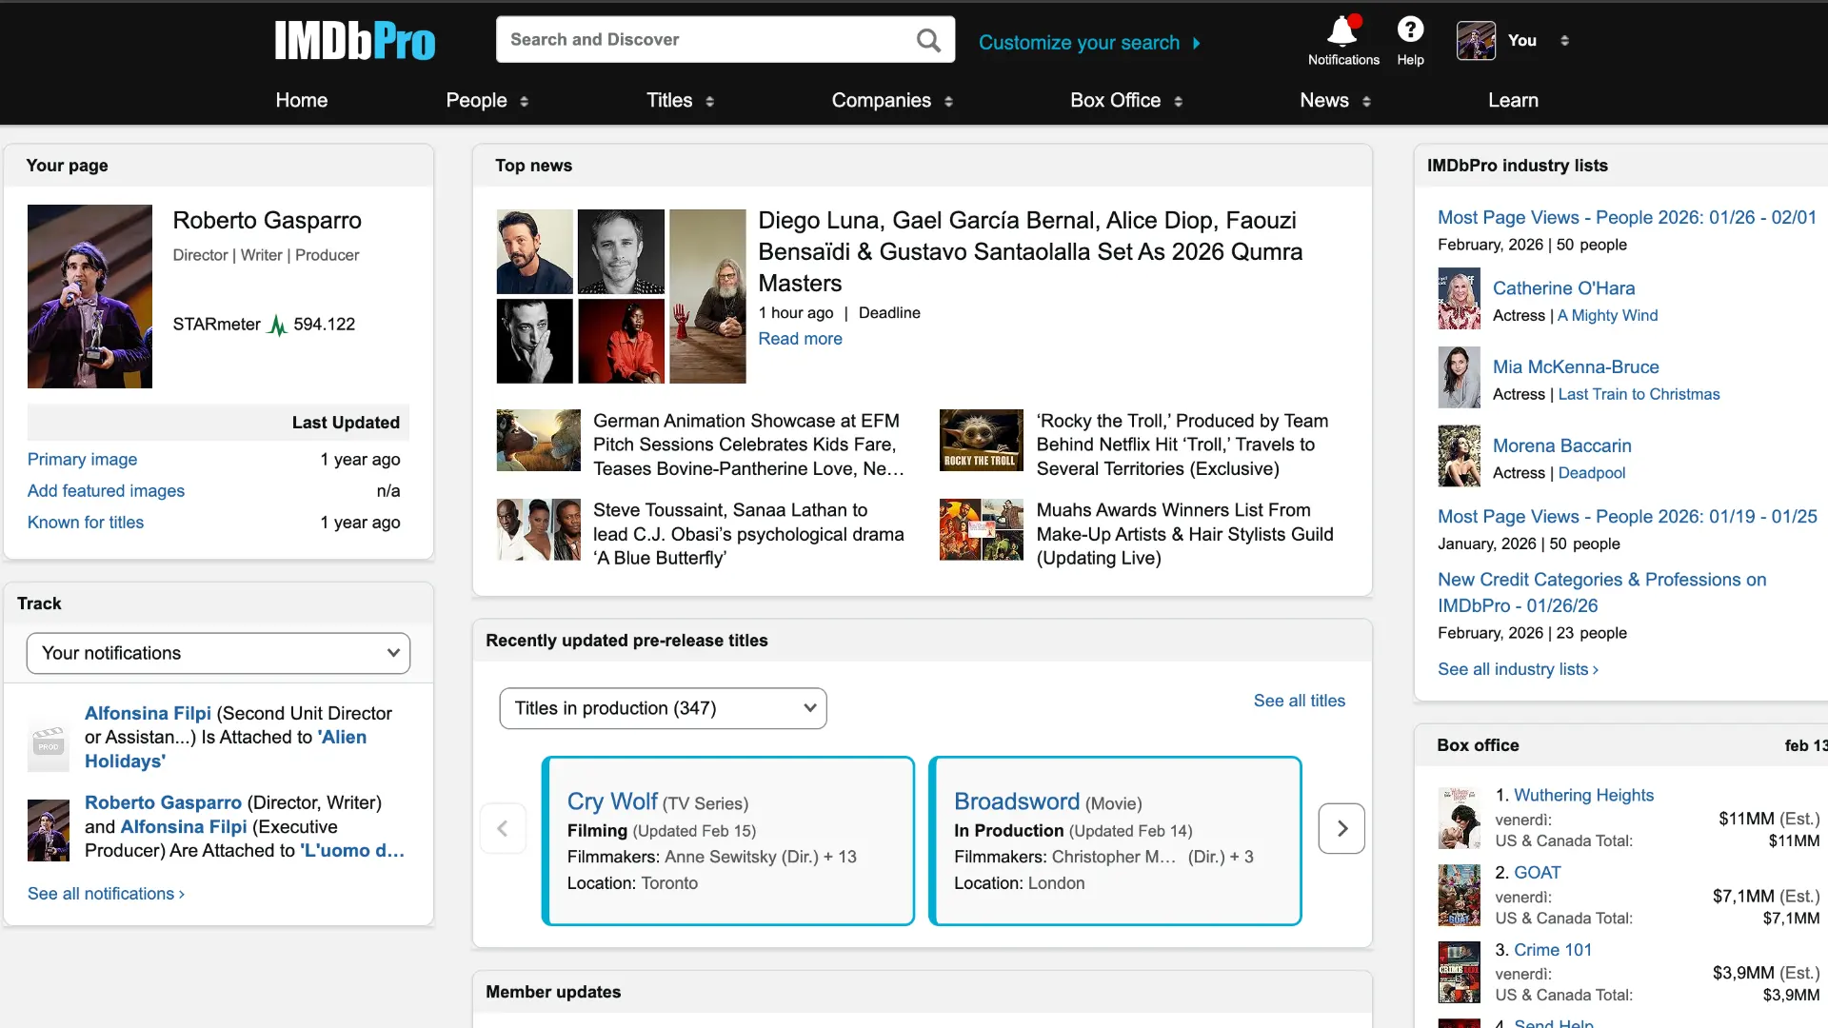
Task: Open the Learn tab
Action: click(1513, 100)
